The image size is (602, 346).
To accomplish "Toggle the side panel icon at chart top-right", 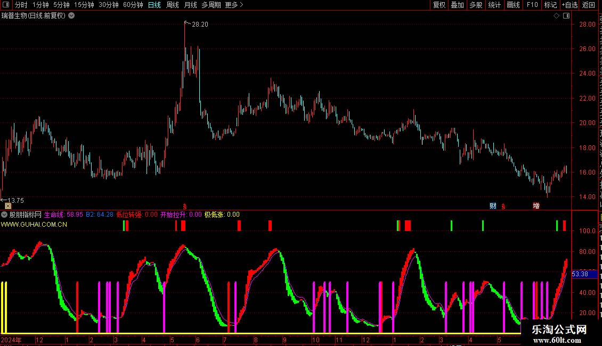I will click(566, 16).
